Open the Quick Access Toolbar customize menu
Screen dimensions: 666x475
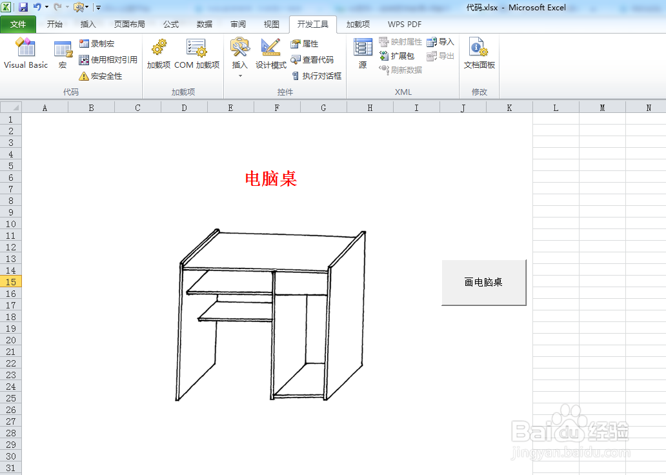[97, 6]
